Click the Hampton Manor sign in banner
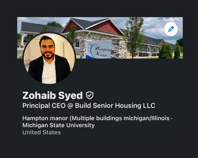The image size is (198, 158). click(99, 50)
